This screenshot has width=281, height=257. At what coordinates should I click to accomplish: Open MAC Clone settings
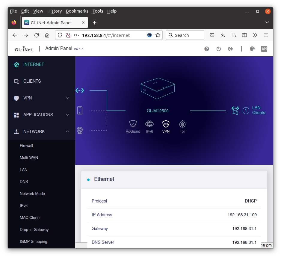click(x=30, y=218)
